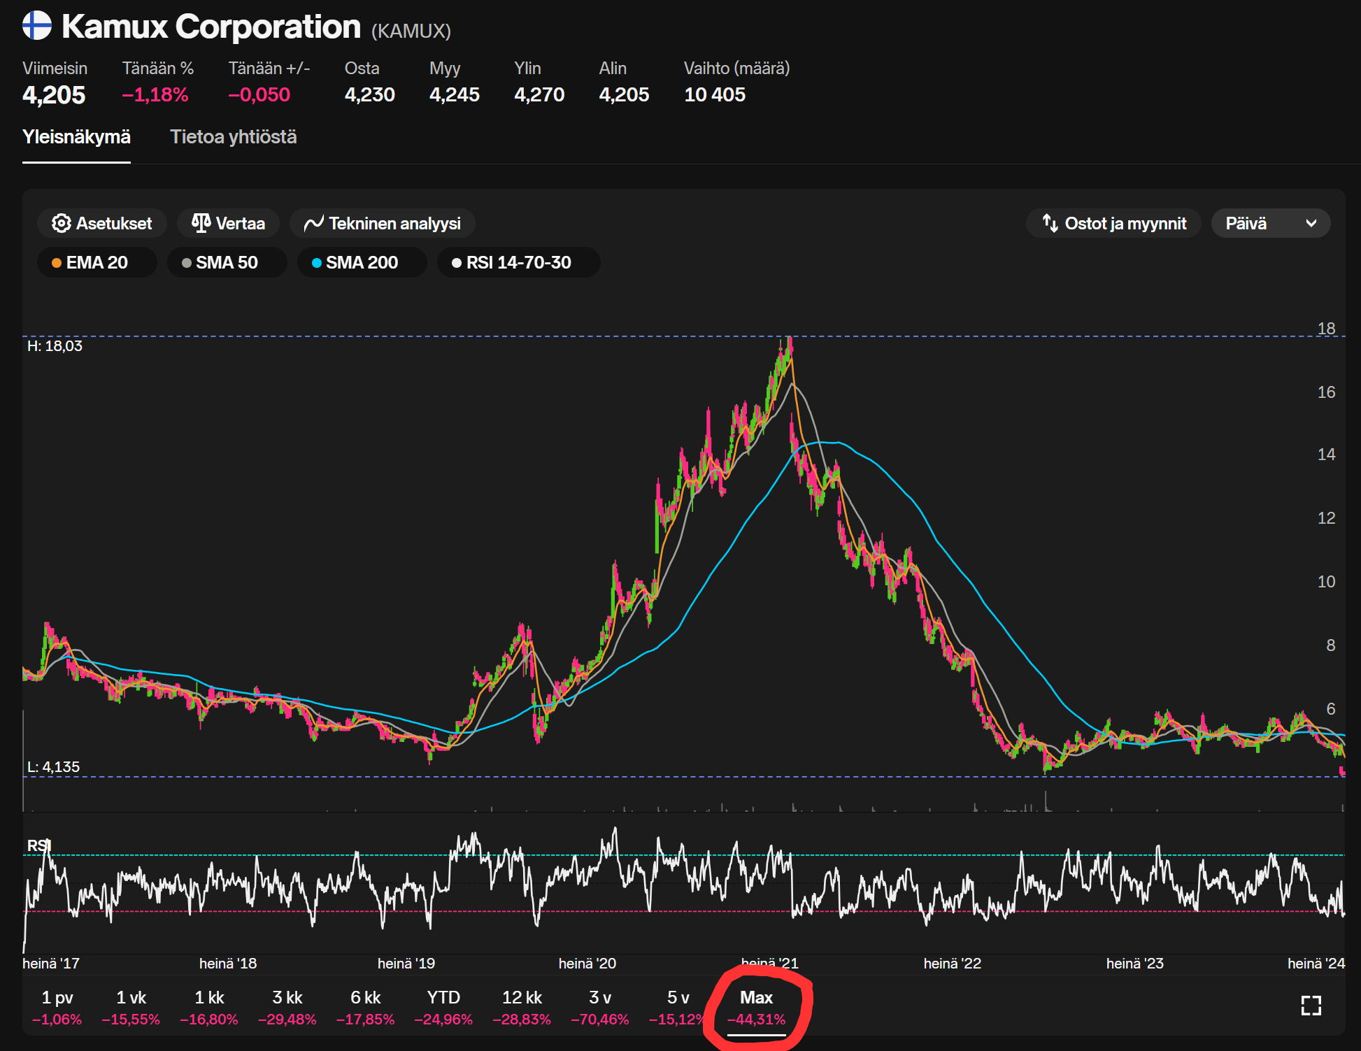Choose the 3 v time range
1361x1051 pixels.
tap(599, 1008)
